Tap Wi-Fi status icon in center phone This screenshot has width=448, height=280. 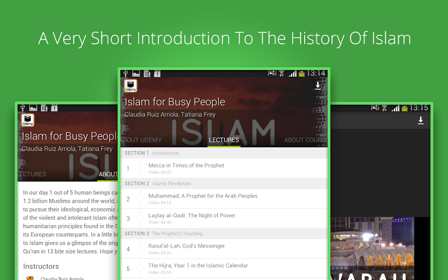282,74
